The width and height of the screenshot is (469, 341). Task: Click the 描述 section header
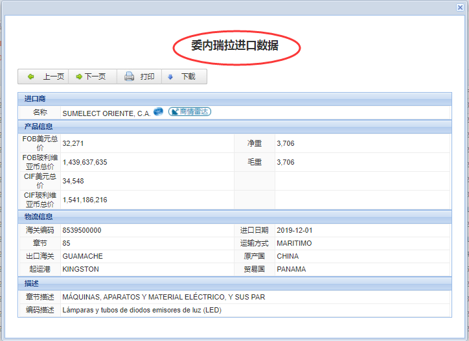click(x=32, y=283)
